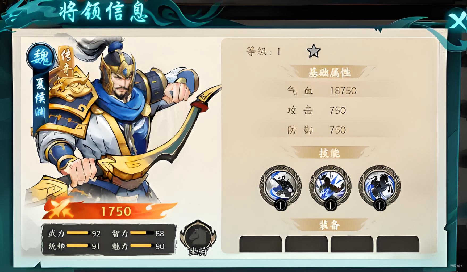Image resolution: width=467 pixels, height=272 pixels.
Task: Select the first empty equipment slot
Action: click(261, 244)
